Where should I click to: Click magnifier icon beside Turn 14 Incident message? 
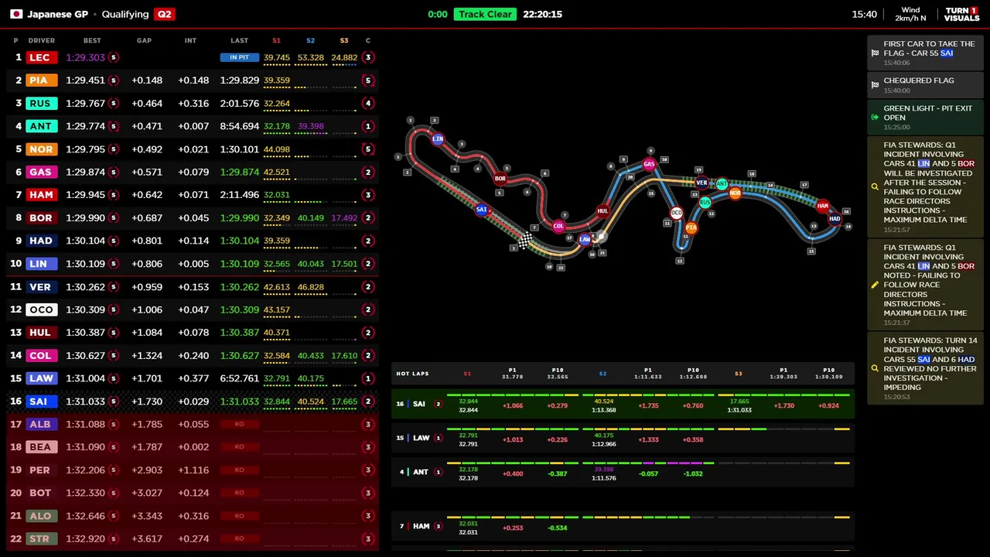(875, 368)
